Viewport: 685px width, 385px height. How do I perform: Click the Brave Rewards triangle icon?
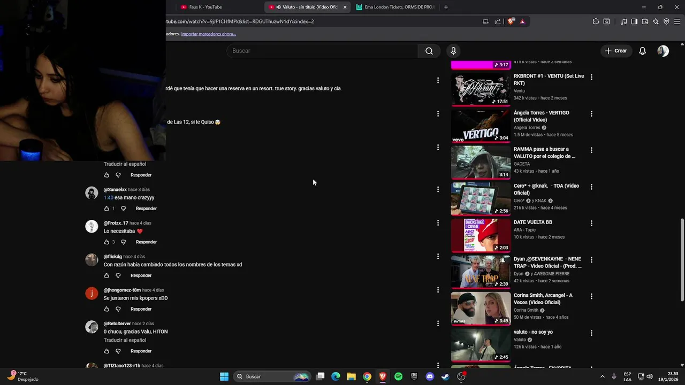(x=522, y=21)
